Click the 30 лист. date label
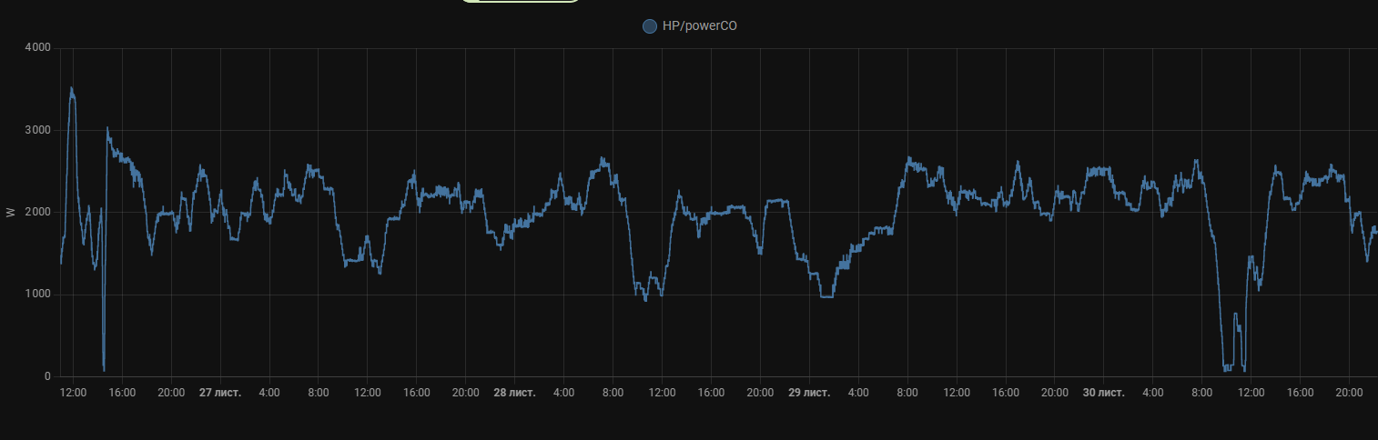 pyautogui.click(x=1103, y=393)
